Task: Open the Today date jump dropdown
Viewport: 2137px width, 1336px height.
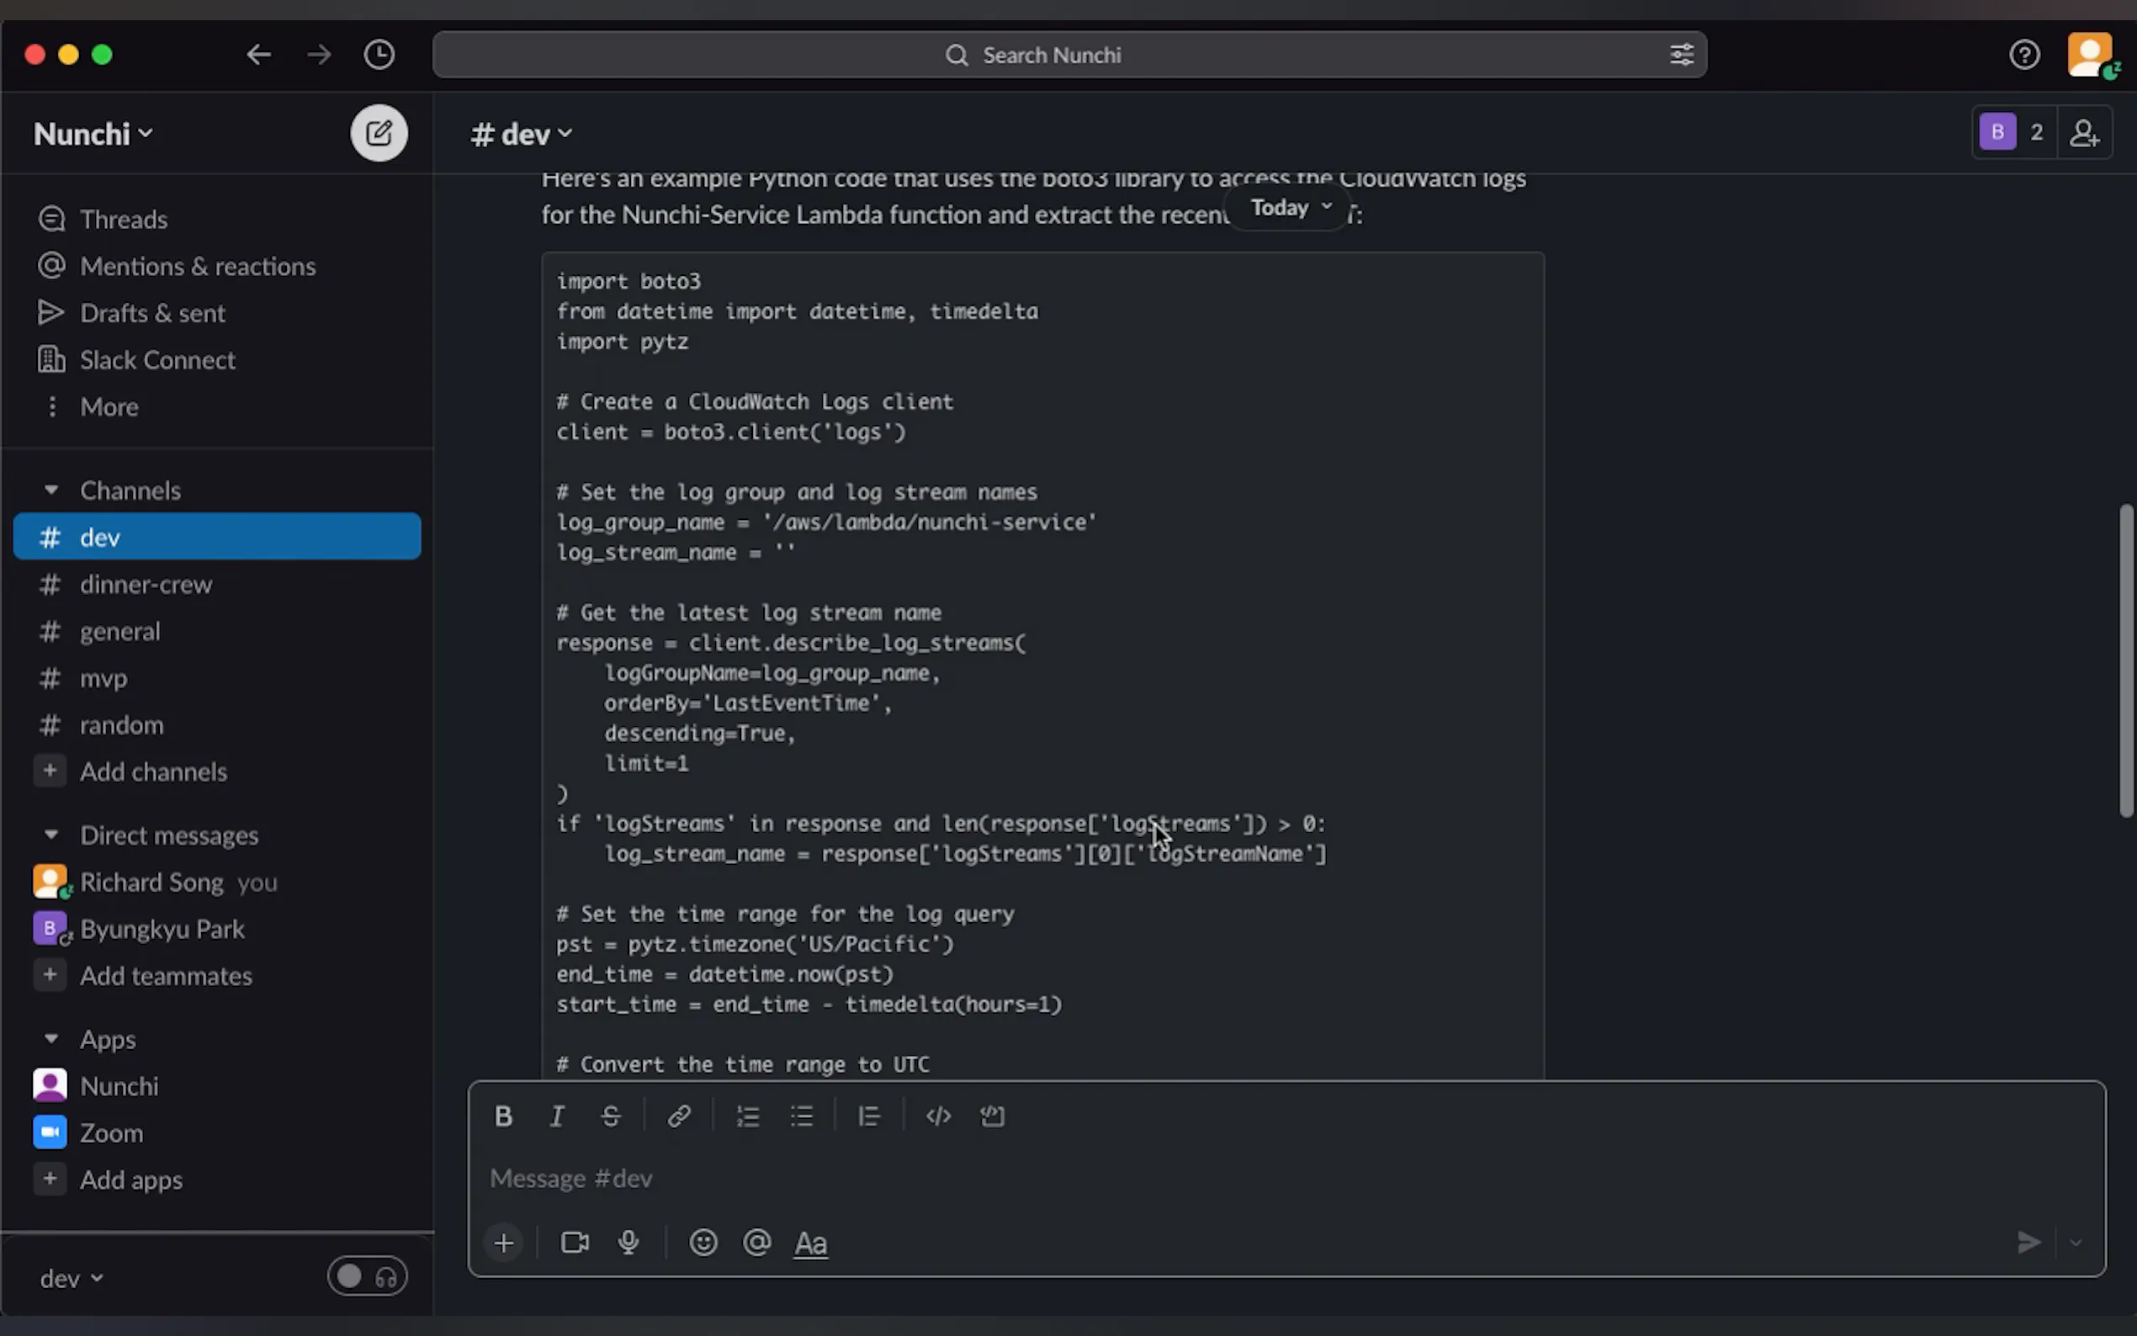Action: pyautogui.click(x=1290, y=208)
